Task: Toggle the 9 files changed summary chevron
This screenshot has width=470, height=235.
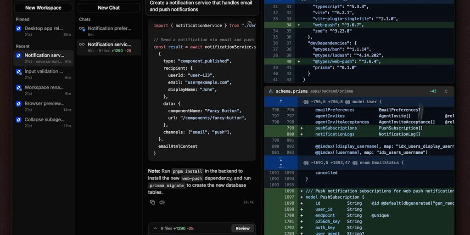Action: (155, 228)
